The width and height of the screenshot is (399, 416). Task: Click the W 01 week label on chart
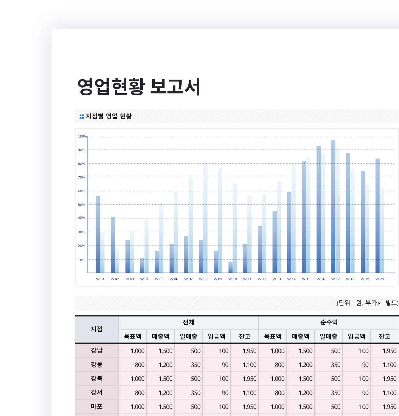click(100, 279)
